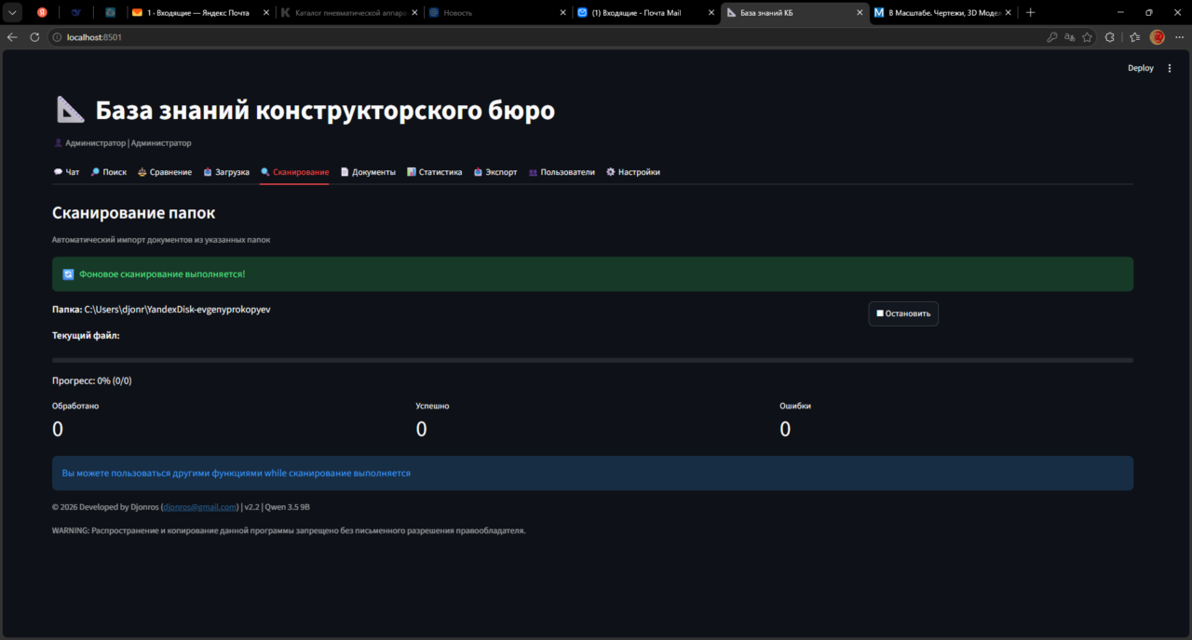Open the Streamlit three-dot main menu

point(1170,68)
